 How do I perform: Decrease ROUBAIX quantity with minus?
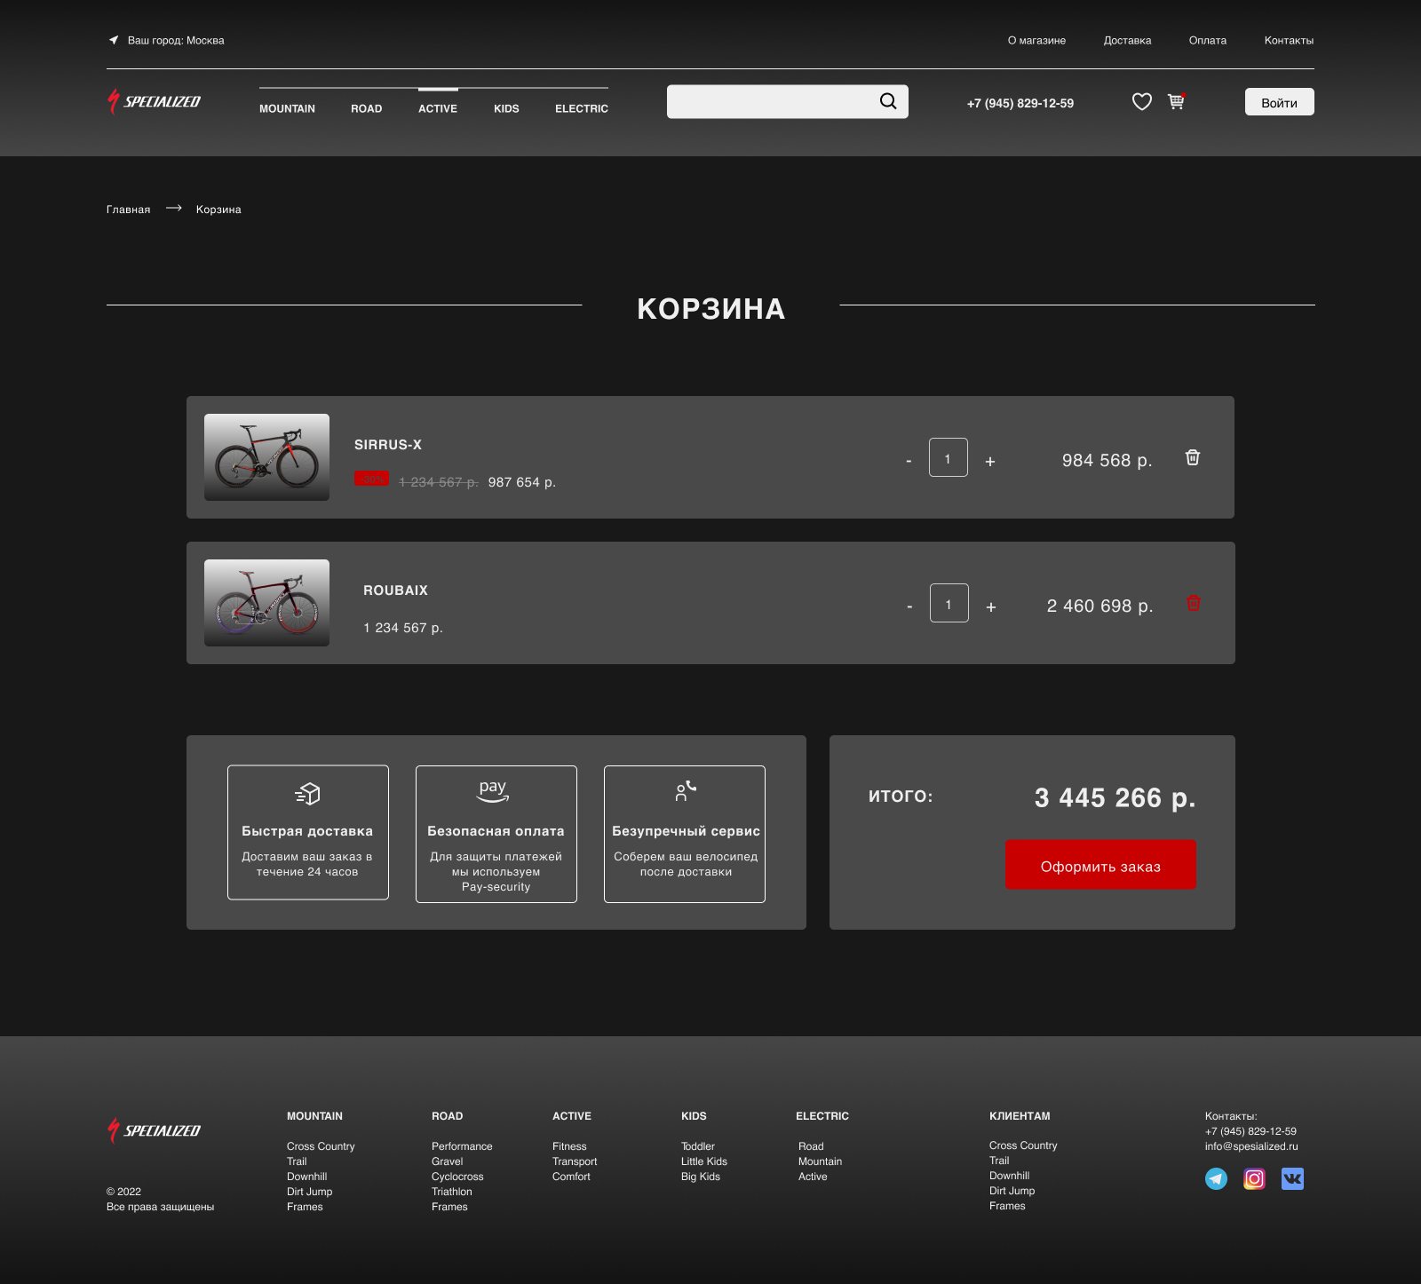point(909,606)
